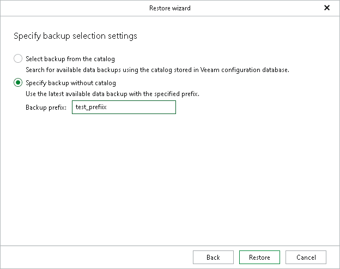Start the restore with the Restore button
The image size is (340, 269).
[259, 258]
